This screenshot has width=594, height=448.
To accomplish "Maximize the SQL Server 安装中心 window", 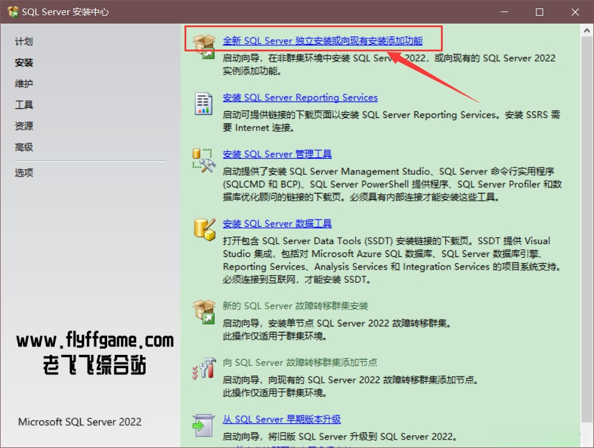I will 540,11.
